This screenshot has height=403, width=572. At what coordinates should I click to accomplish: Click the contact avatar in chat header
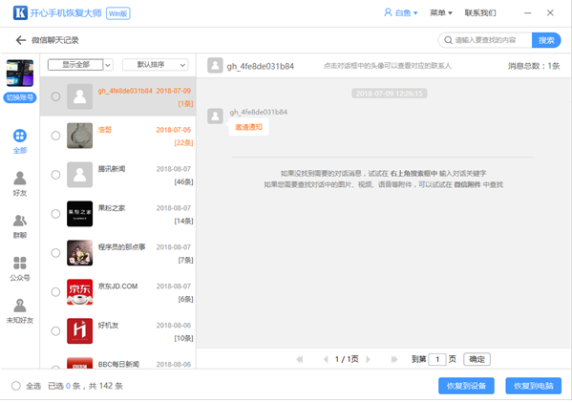215,66
